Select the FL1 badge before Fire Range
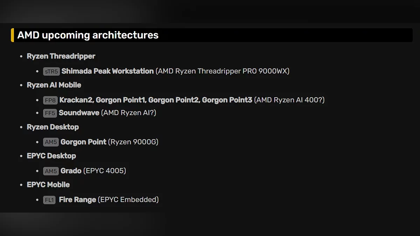Screen dimensions: 420x236 49,200
